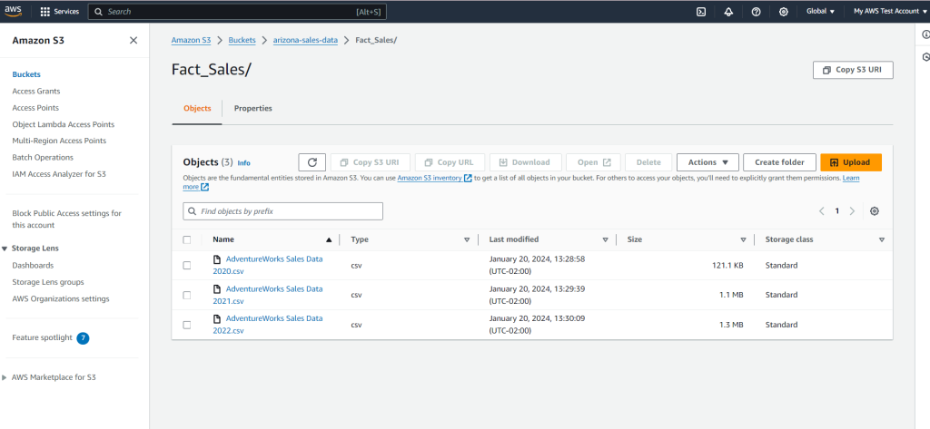
Task: Check the select-all objects checkbox
Action: [187, 239]
